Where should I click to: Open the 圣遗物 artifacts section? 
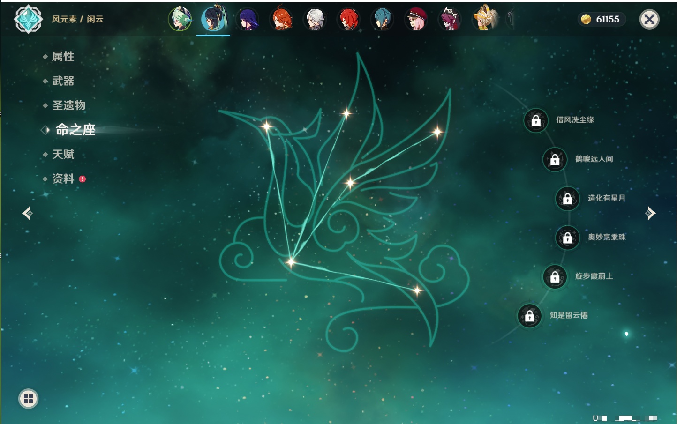coord(68,105)
